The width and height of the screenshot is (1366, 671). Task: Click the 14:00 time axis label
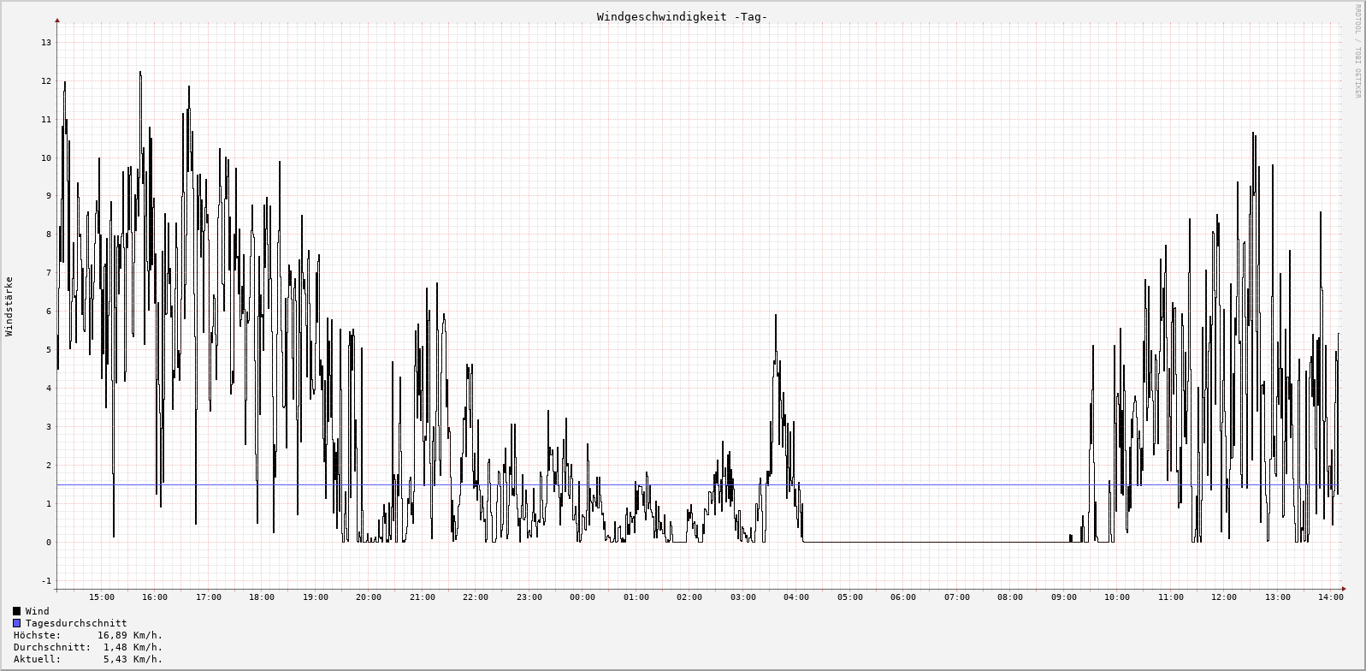pyautogui.click(x=1331, y=597)
